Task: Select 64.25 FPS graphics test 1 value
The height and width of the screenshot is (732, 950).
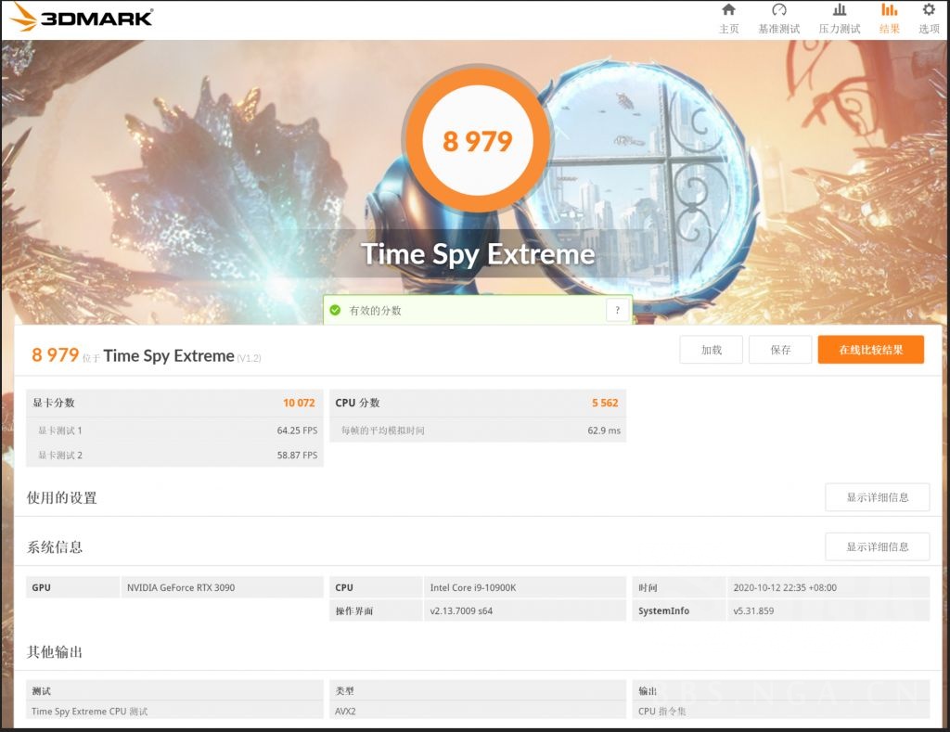Action: coord(297,430)
